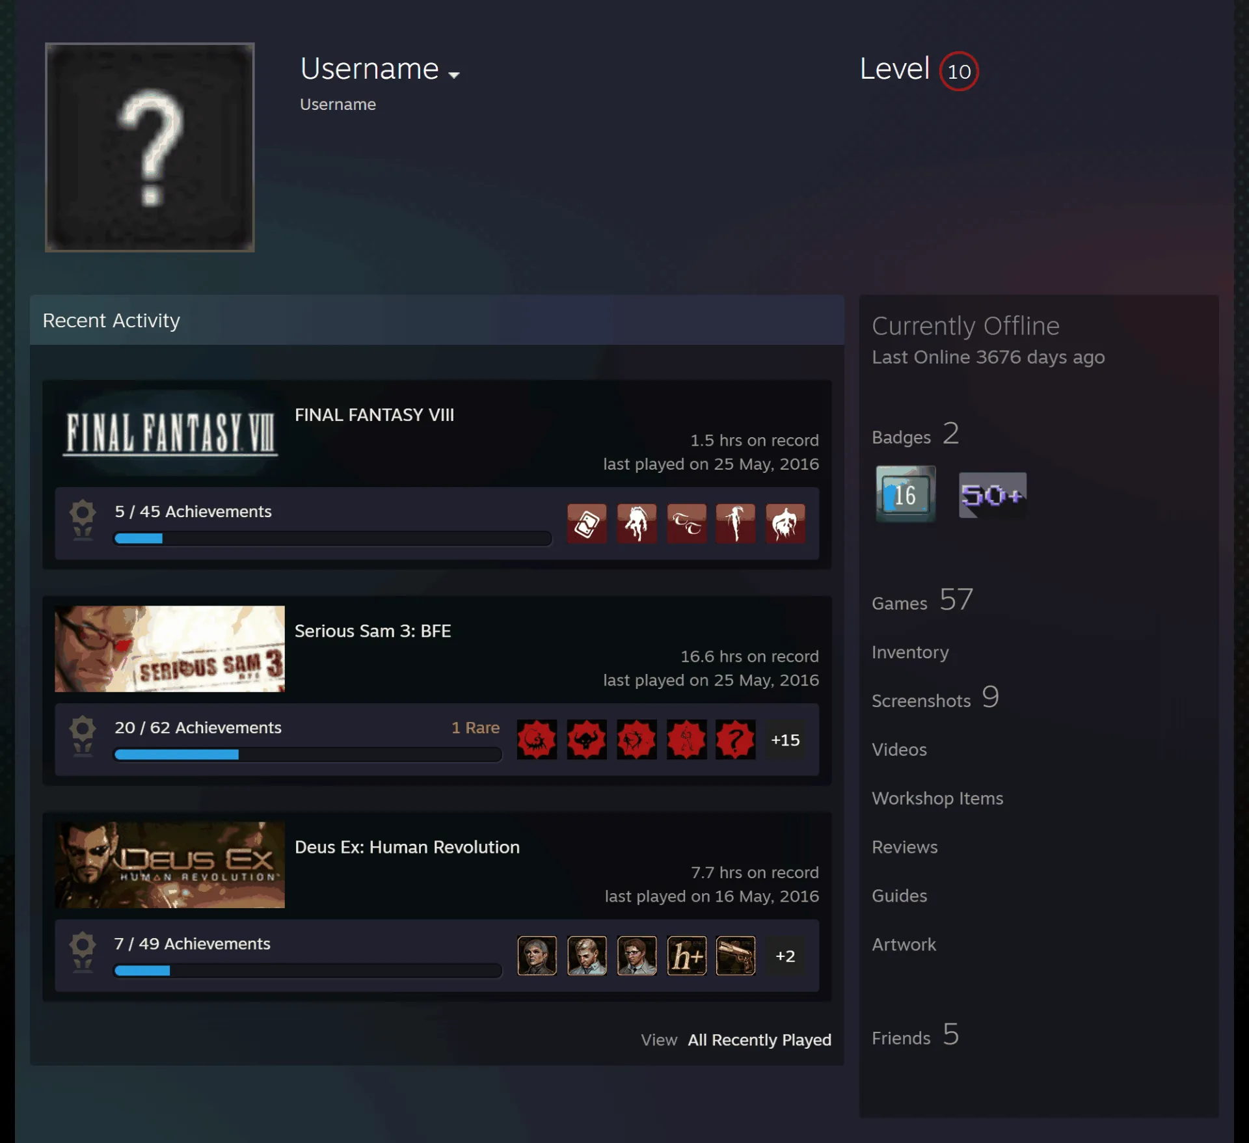
Task: Open the Friends 5 list
Action: (915, 1034)
